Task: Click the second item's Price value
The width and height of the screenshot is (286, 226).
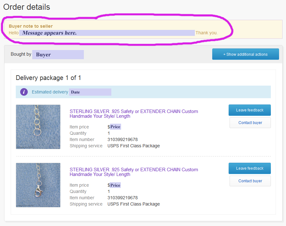Action: point(115,185)
